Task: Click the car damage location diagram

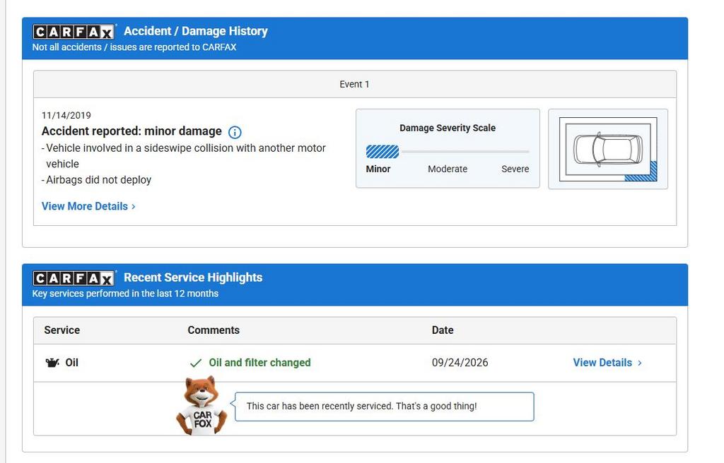Action: pyautogui.click(x=607, y=149)
